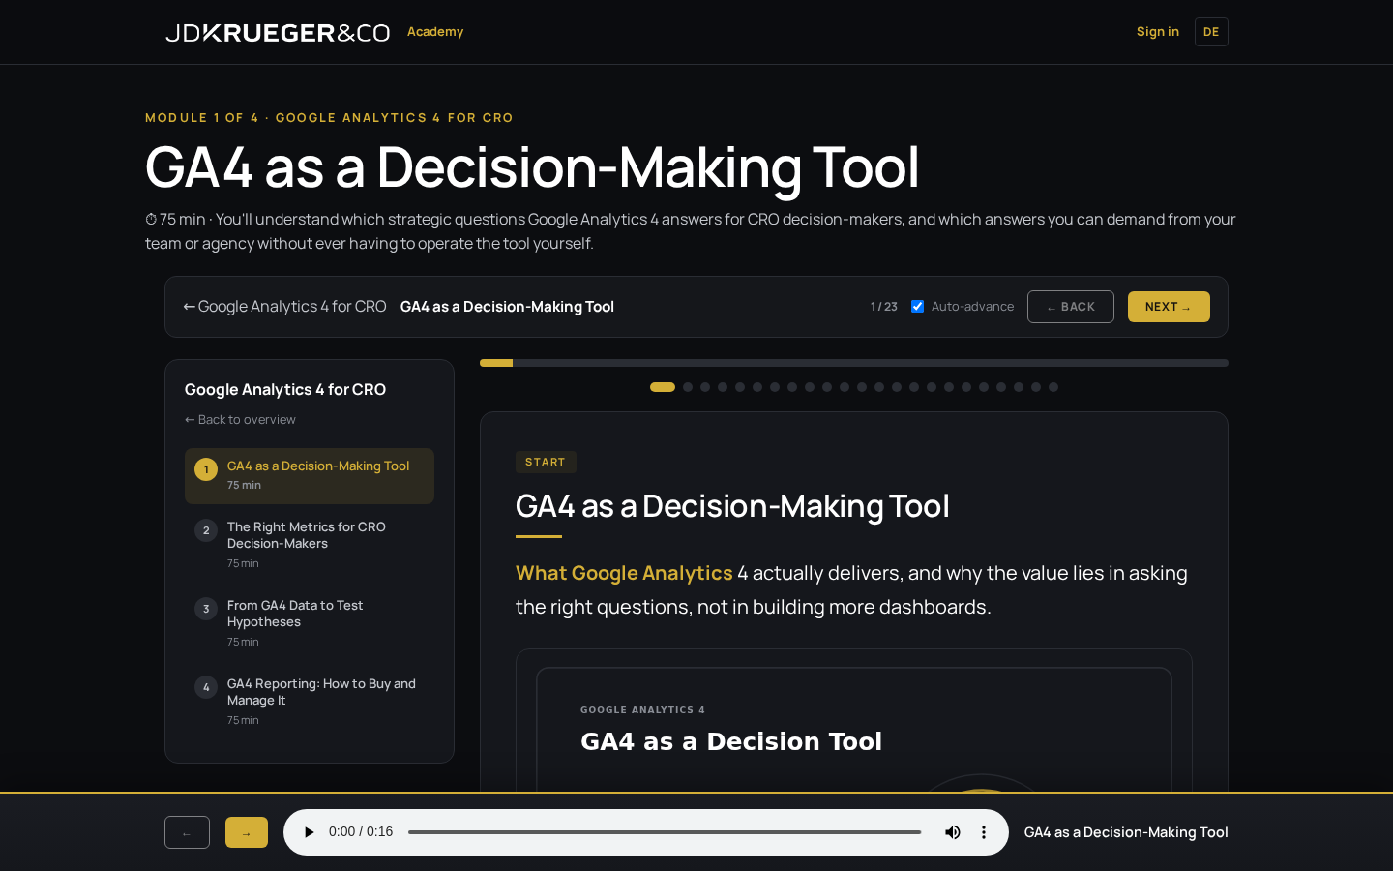Click the clock icon beside 75 min
The image size is (1393, 871).
(x=151, y=220)
